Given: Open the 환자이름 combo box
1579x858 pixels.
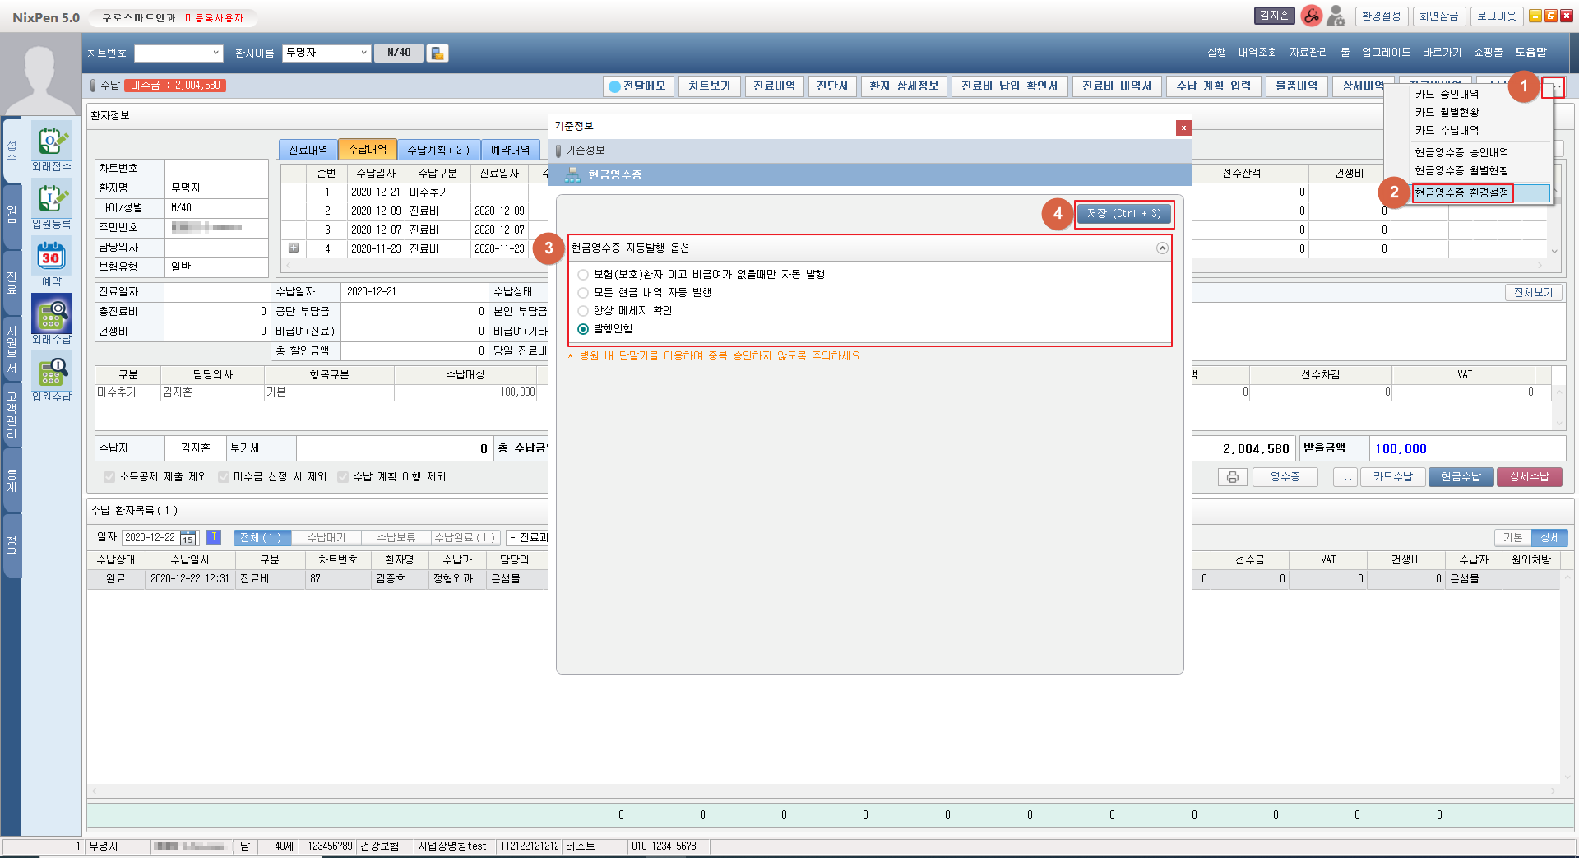Looking at the screenshot, I should [363, 53].
